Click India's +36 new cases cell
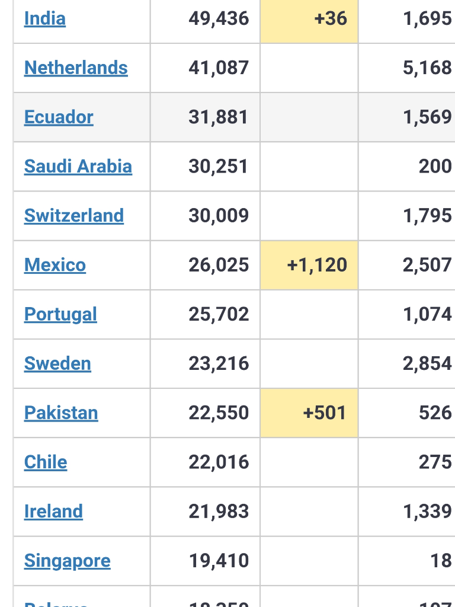This screenshot has width=455, height=607. coord(309,18)
